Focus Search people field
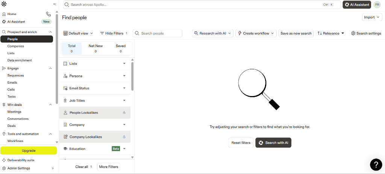This screenshot has height=174, width=385. click(x=158, y=33)
